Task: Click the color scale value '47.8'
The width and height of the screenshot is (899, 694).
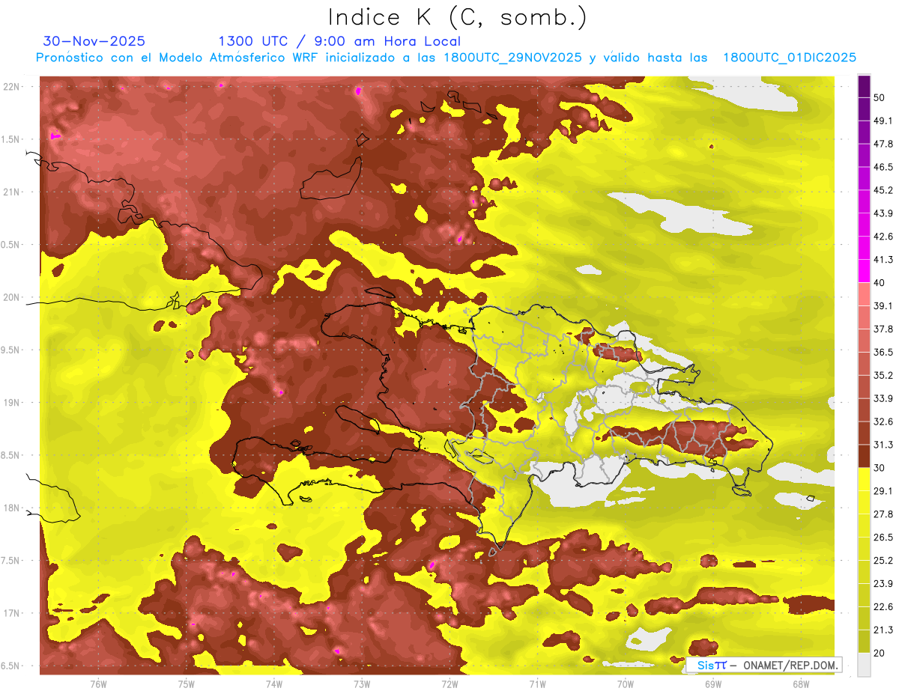Action: pyautogui.click(x=884, y=144)
